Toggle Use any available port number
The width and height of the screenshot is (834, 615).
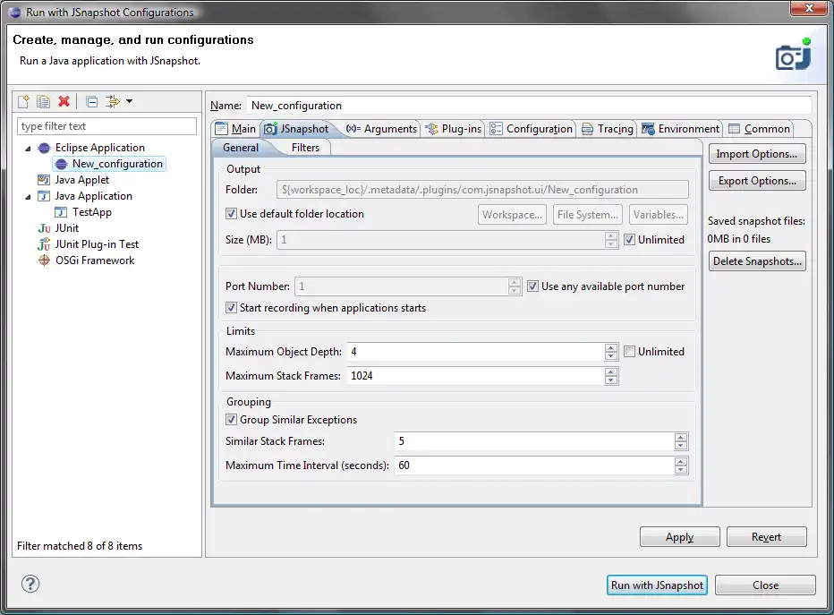pyautogui.click(x=532, y=286)
